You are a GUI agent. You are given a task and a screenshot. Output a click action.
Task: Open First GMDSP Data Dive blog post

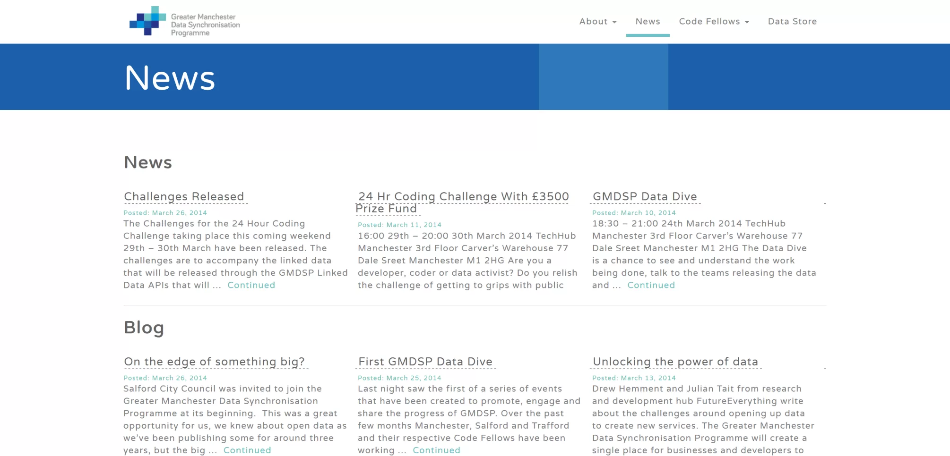pyautogui.click(x=425, y=362)
